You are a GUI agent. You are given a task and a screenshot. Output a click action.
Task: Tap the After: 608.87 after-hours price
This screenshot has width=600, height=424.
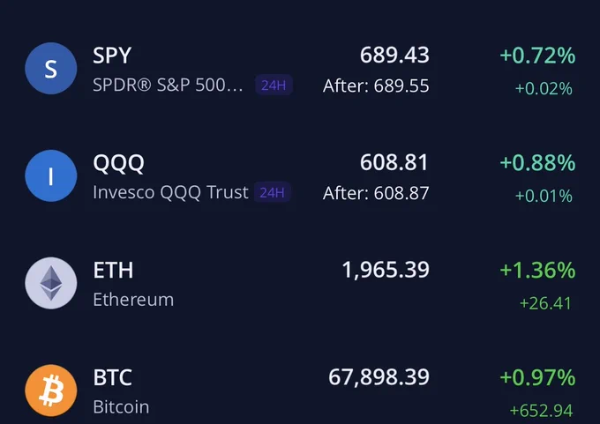(x=376, y=193)
